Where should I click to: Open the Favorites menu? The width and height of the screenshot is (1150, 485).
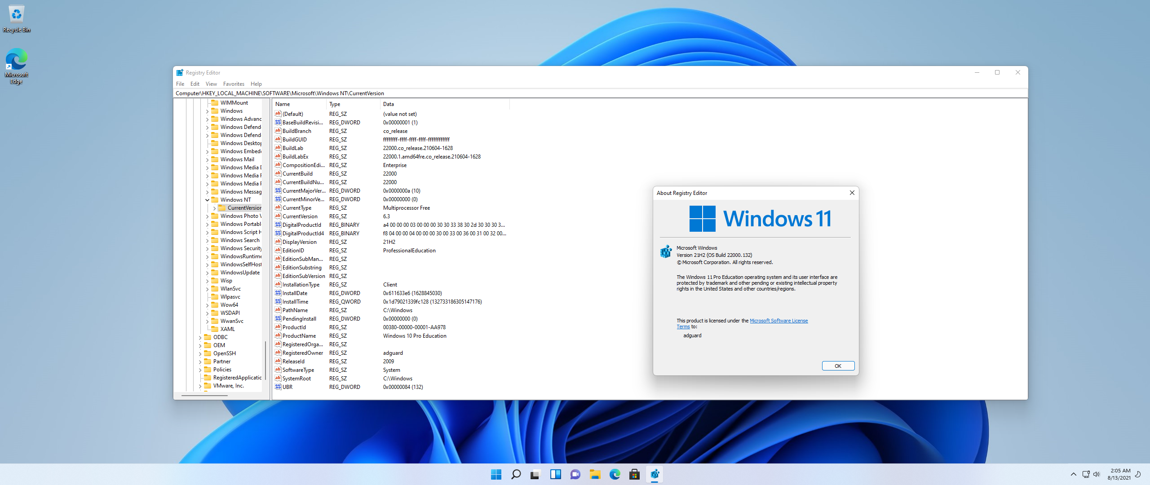click(234, 84)
